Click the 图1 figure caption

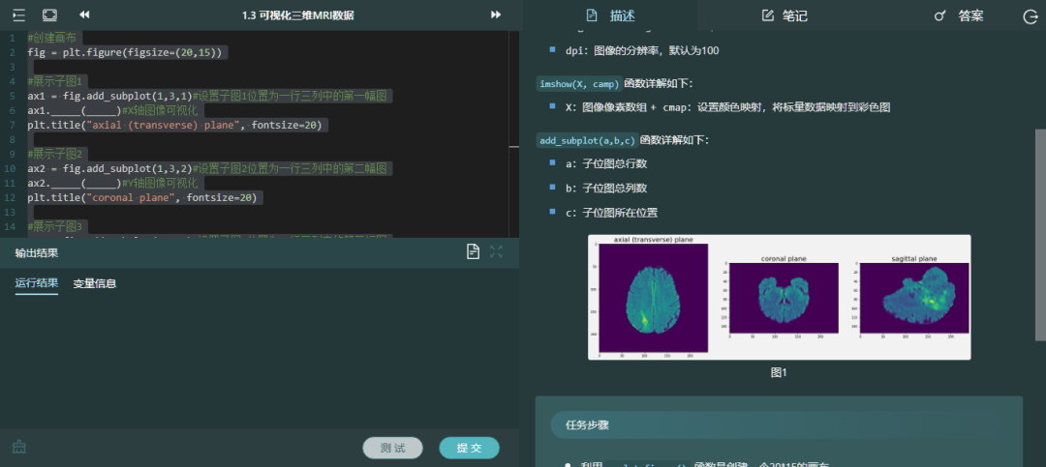click(x=779, y=373)
